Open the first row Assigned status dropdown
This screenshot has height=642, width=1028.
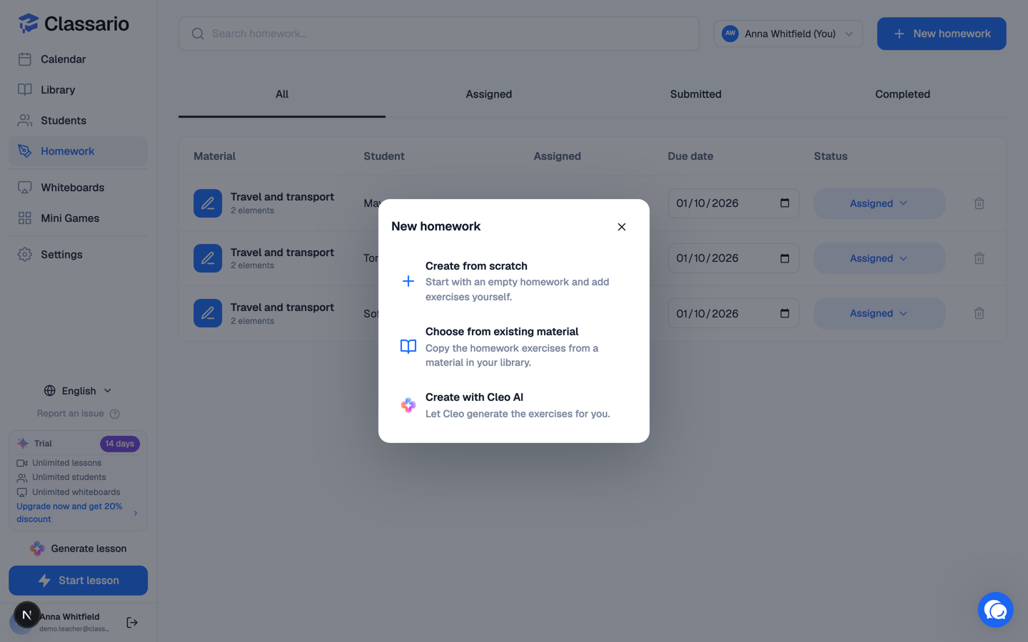[x=879, y=203]
